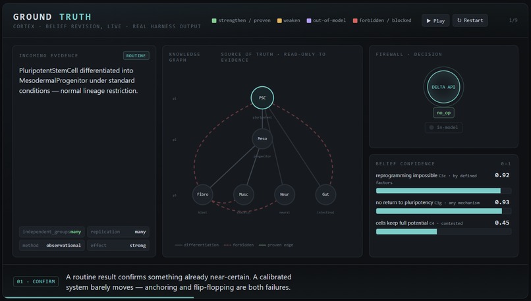Select the PSC node in knowledge graph

262,98
